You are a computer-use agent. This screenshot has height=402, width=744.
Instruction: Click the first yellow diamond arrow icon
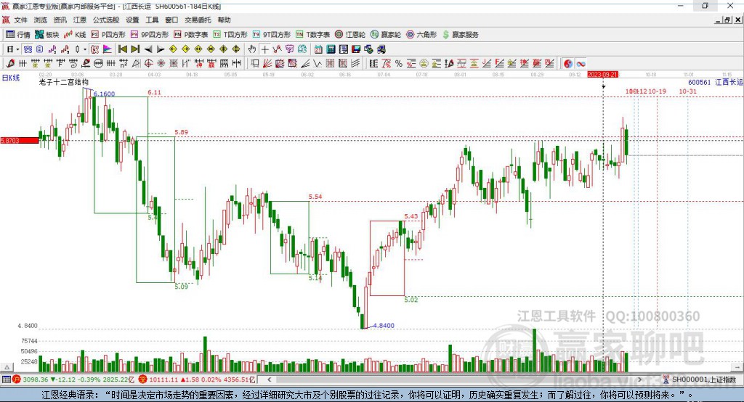click(x=173, y=49)
